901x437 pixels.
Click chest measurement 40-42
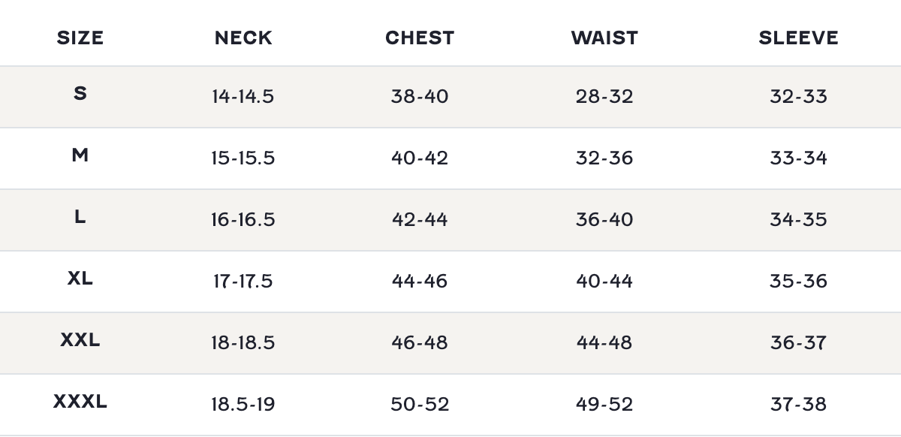click(x=420, y=158)
